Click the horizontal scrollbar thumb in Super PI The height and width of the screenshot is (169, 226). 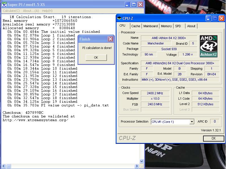point(8,166)
